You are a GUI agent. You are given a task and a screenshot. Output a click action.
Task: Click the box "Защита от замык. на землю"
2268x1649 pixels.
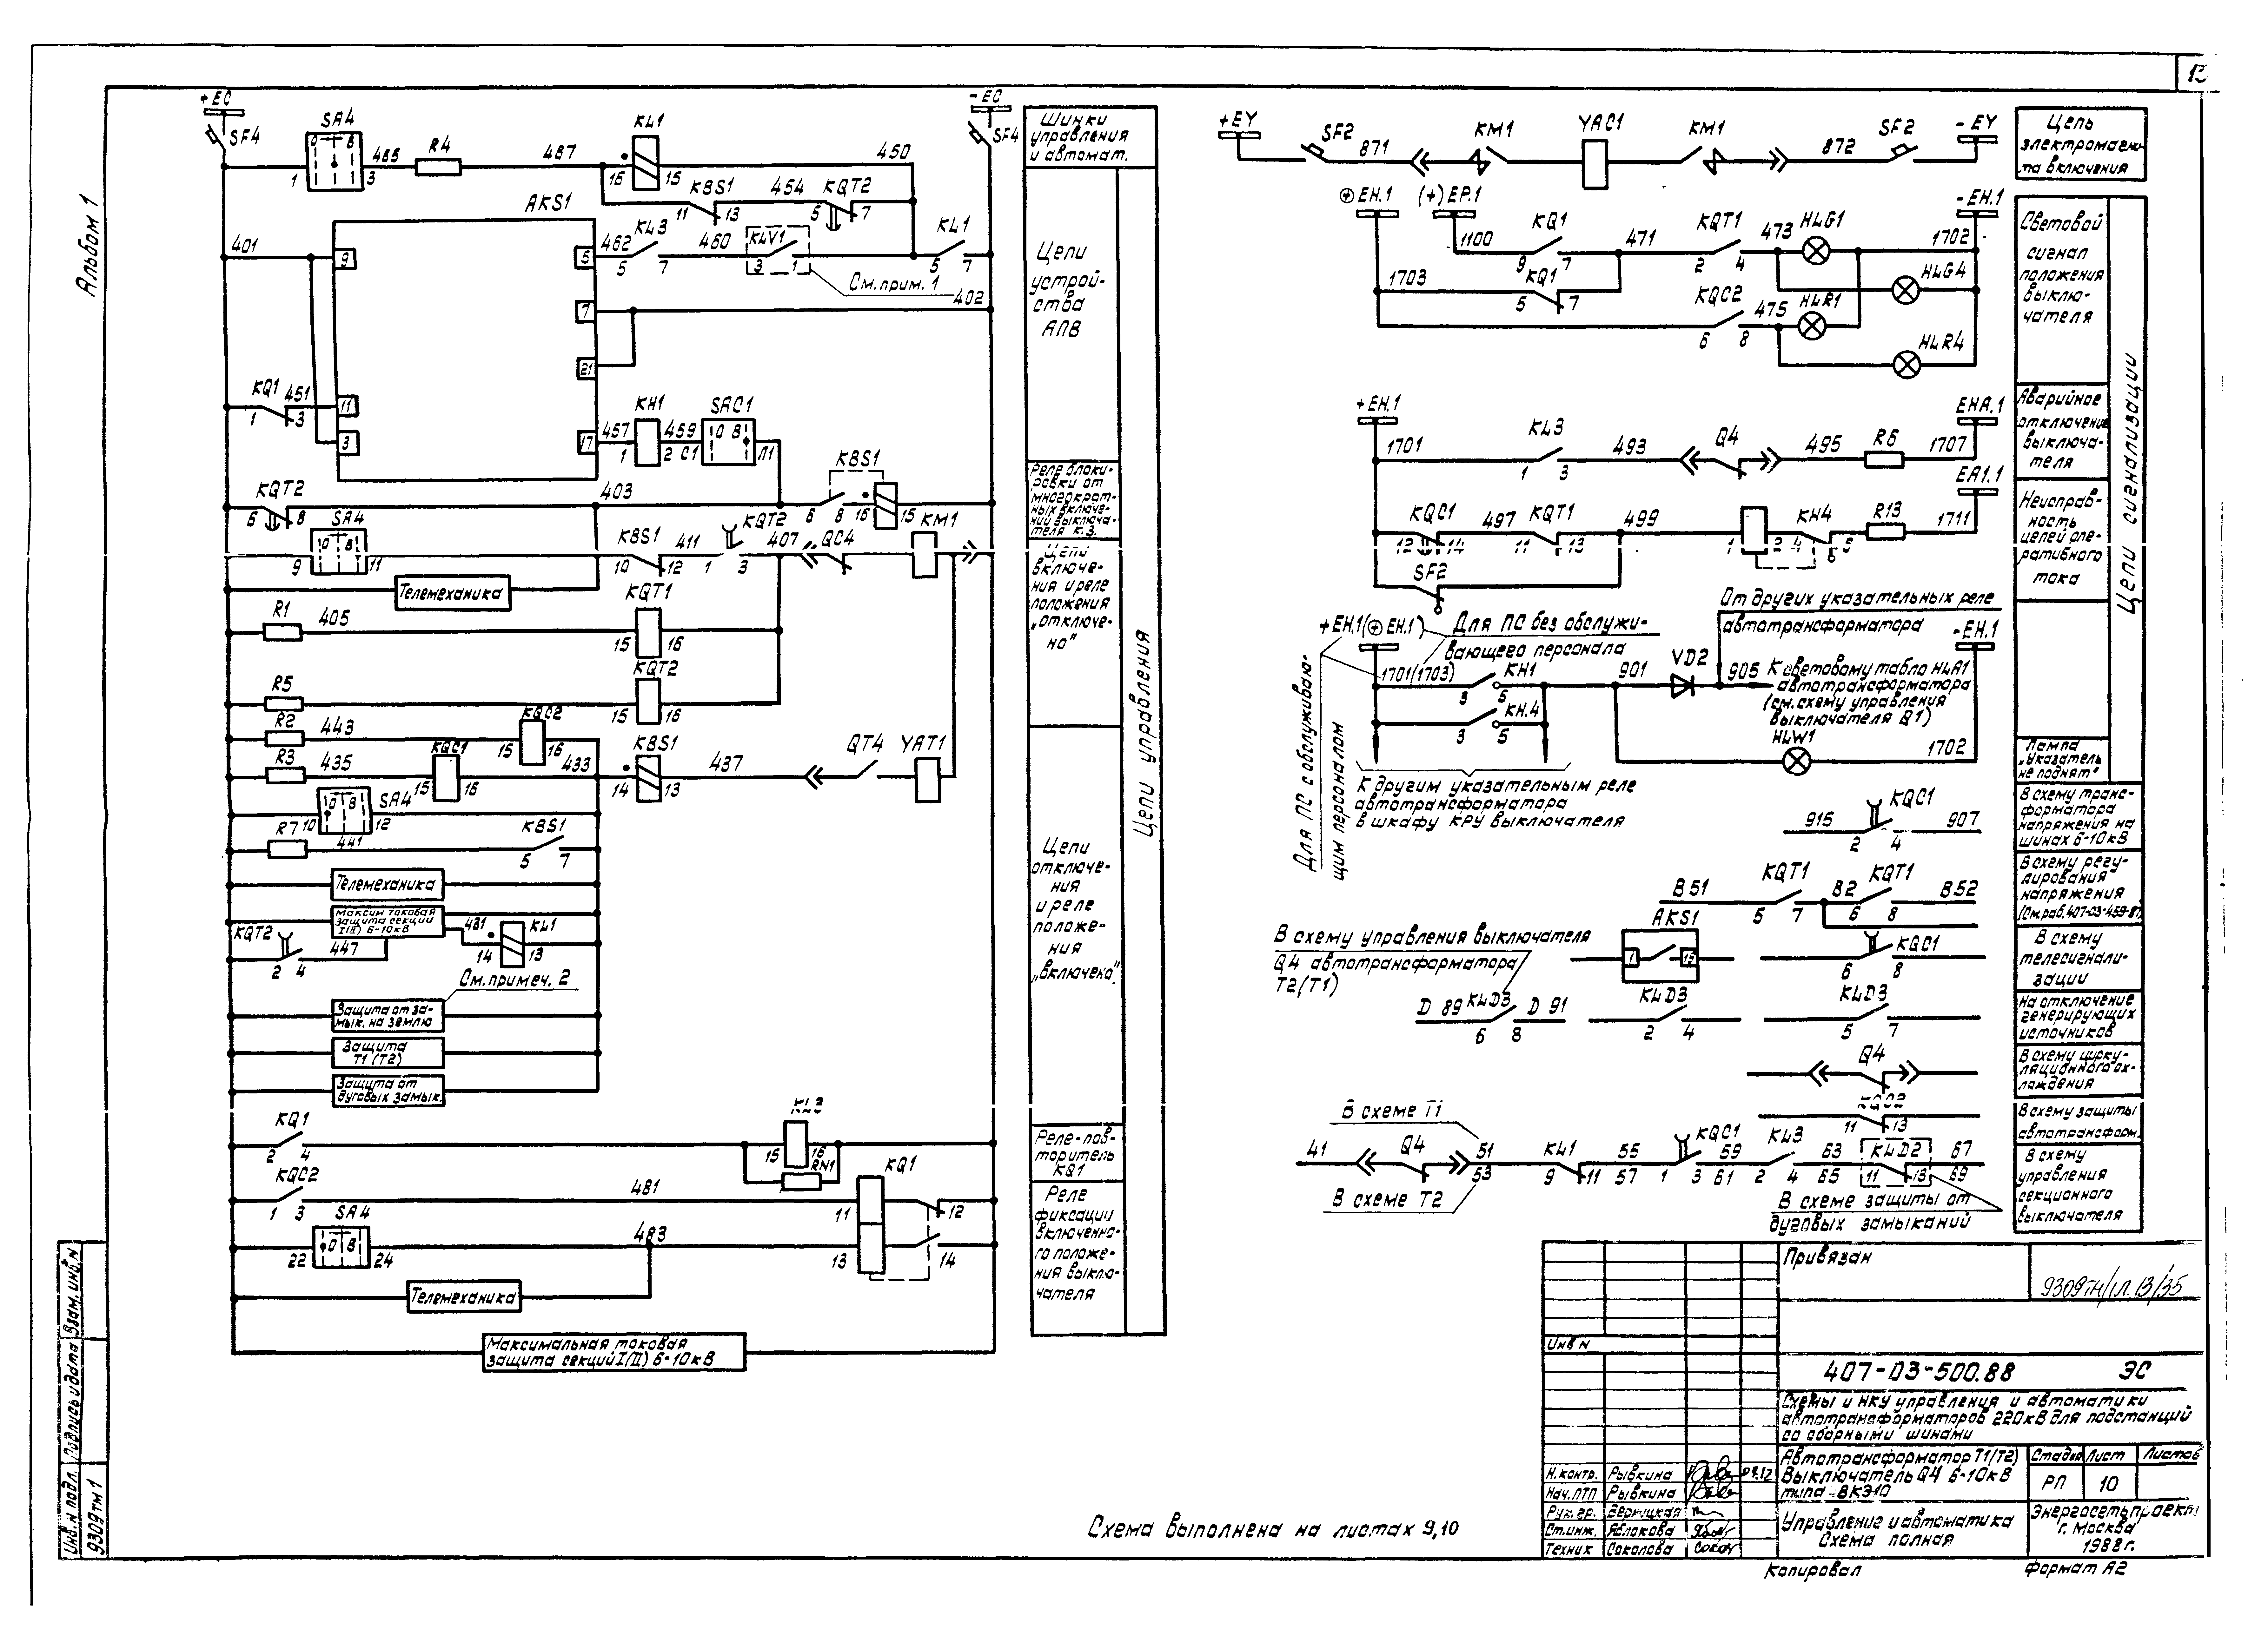[388, 1016]
